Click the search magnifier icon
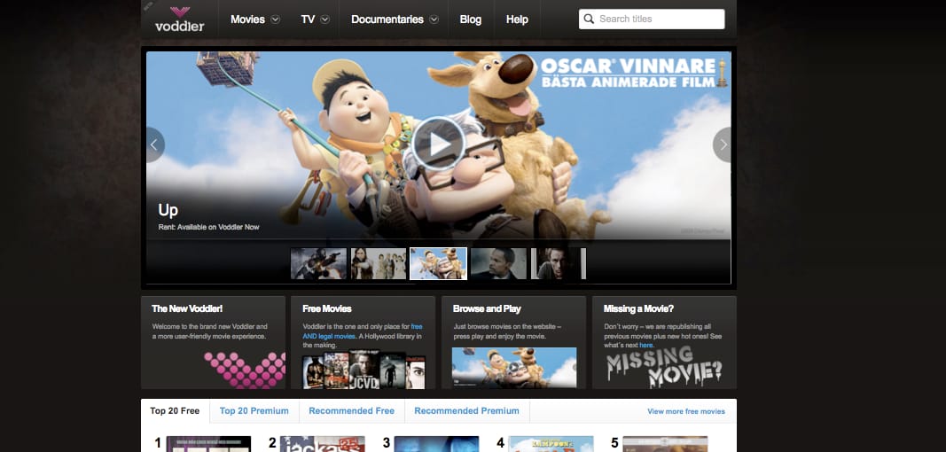Viewport: 946px width, 452px height. pos(589,19)
